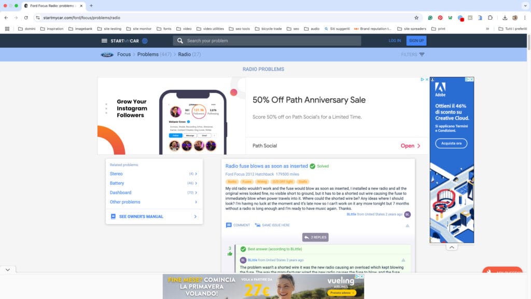Expand the 2 REPLIES button
This screenshot has height=299, width=531.
315,237
